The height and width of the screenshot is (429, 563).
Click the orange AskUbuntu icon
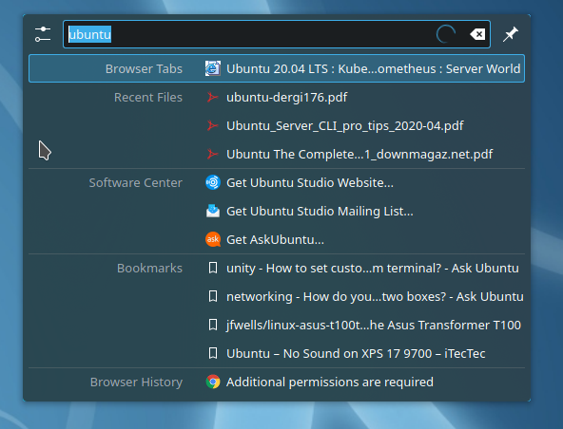coord(213,239)
